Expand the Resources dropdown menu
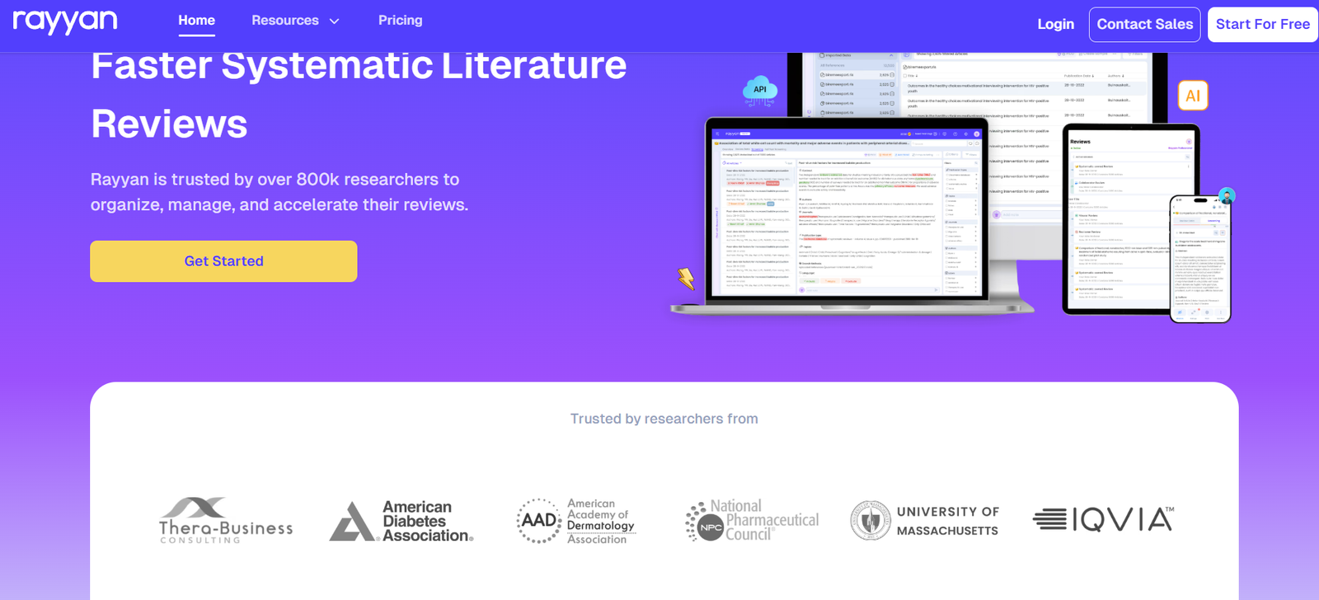This screenshot has height=600, width=1319. [x=285, y=21]
